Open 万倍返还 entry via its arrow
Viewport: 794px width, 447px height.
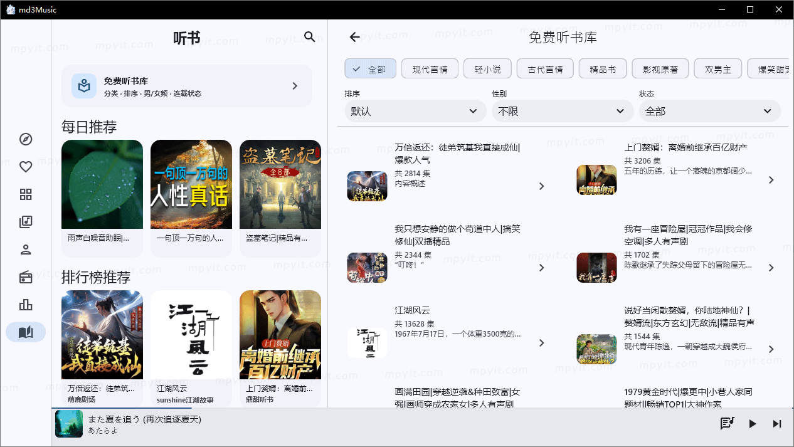click(x=542, y=186)
